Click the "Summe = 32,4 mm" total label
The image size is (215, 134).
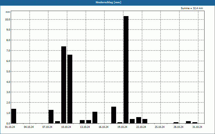[192, 8]
